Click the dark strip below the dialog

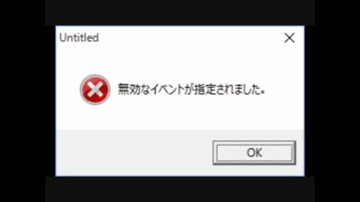tap(180, 189)
